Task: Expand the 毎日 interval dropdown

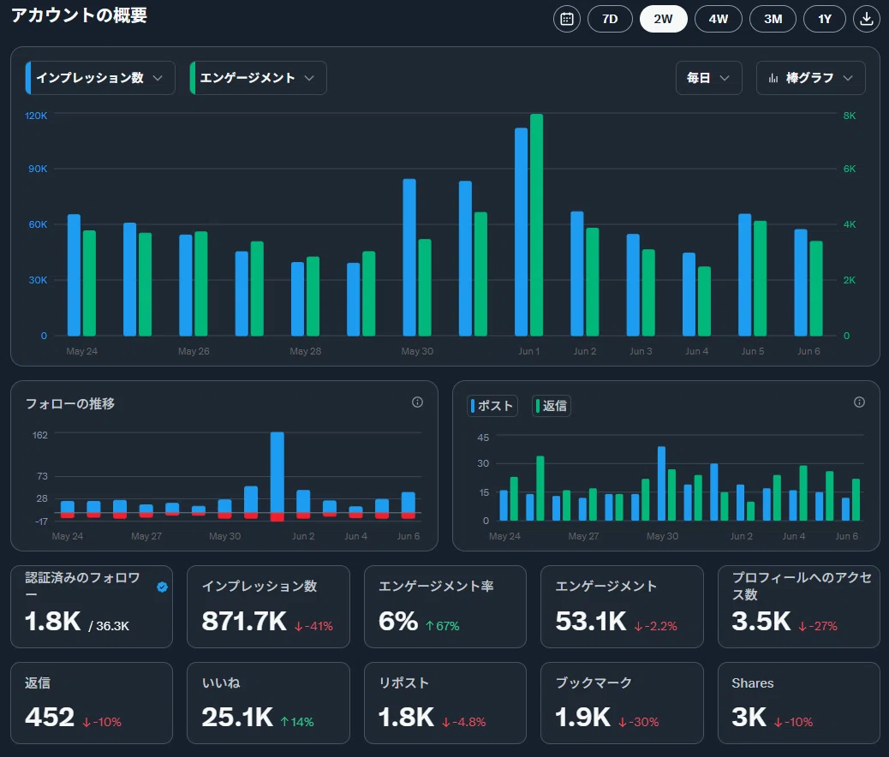Action: click(x=708, y=78)
